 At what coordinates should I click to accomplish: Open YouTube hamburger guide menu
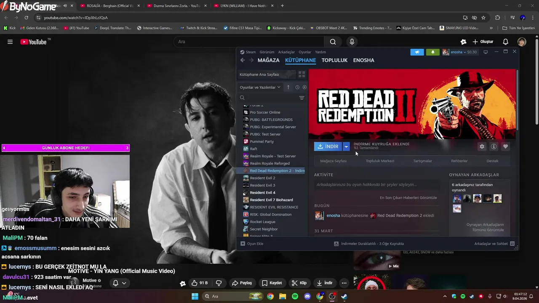point(10,42)
